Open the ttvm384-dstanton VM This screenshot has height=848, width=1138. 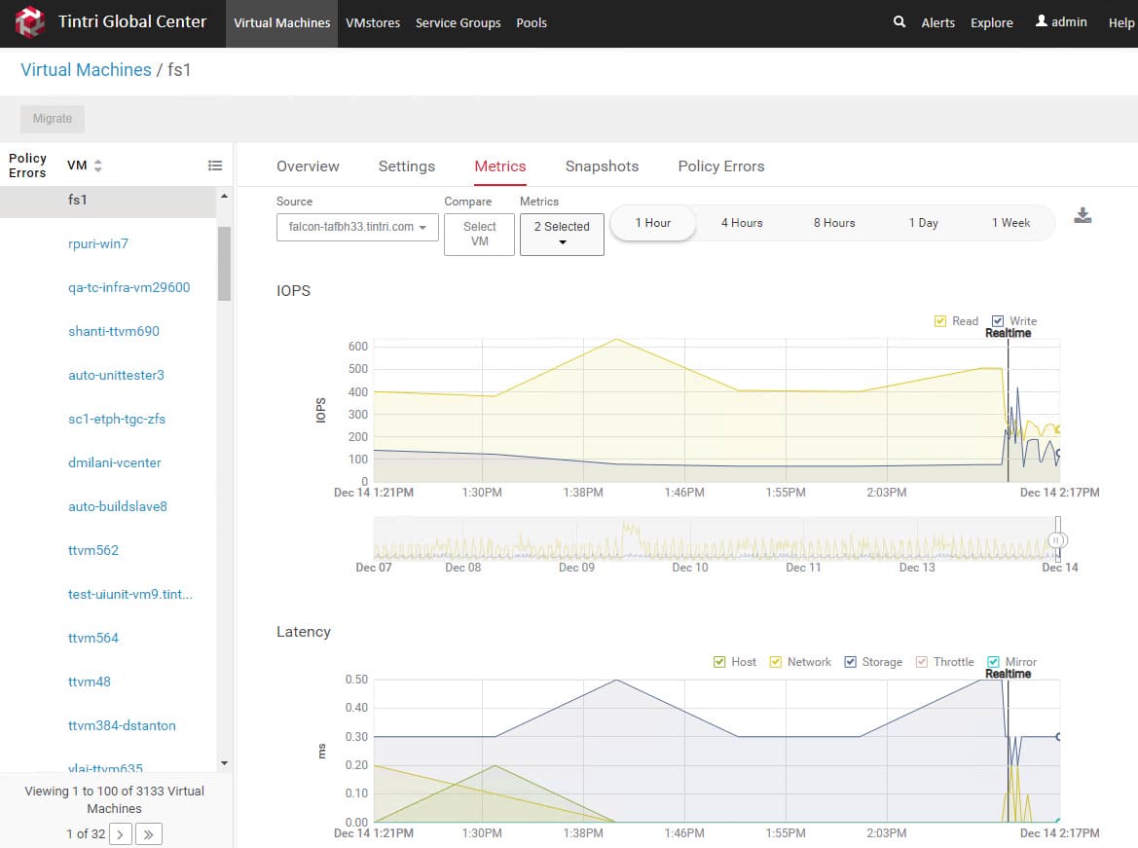point(122,725)
